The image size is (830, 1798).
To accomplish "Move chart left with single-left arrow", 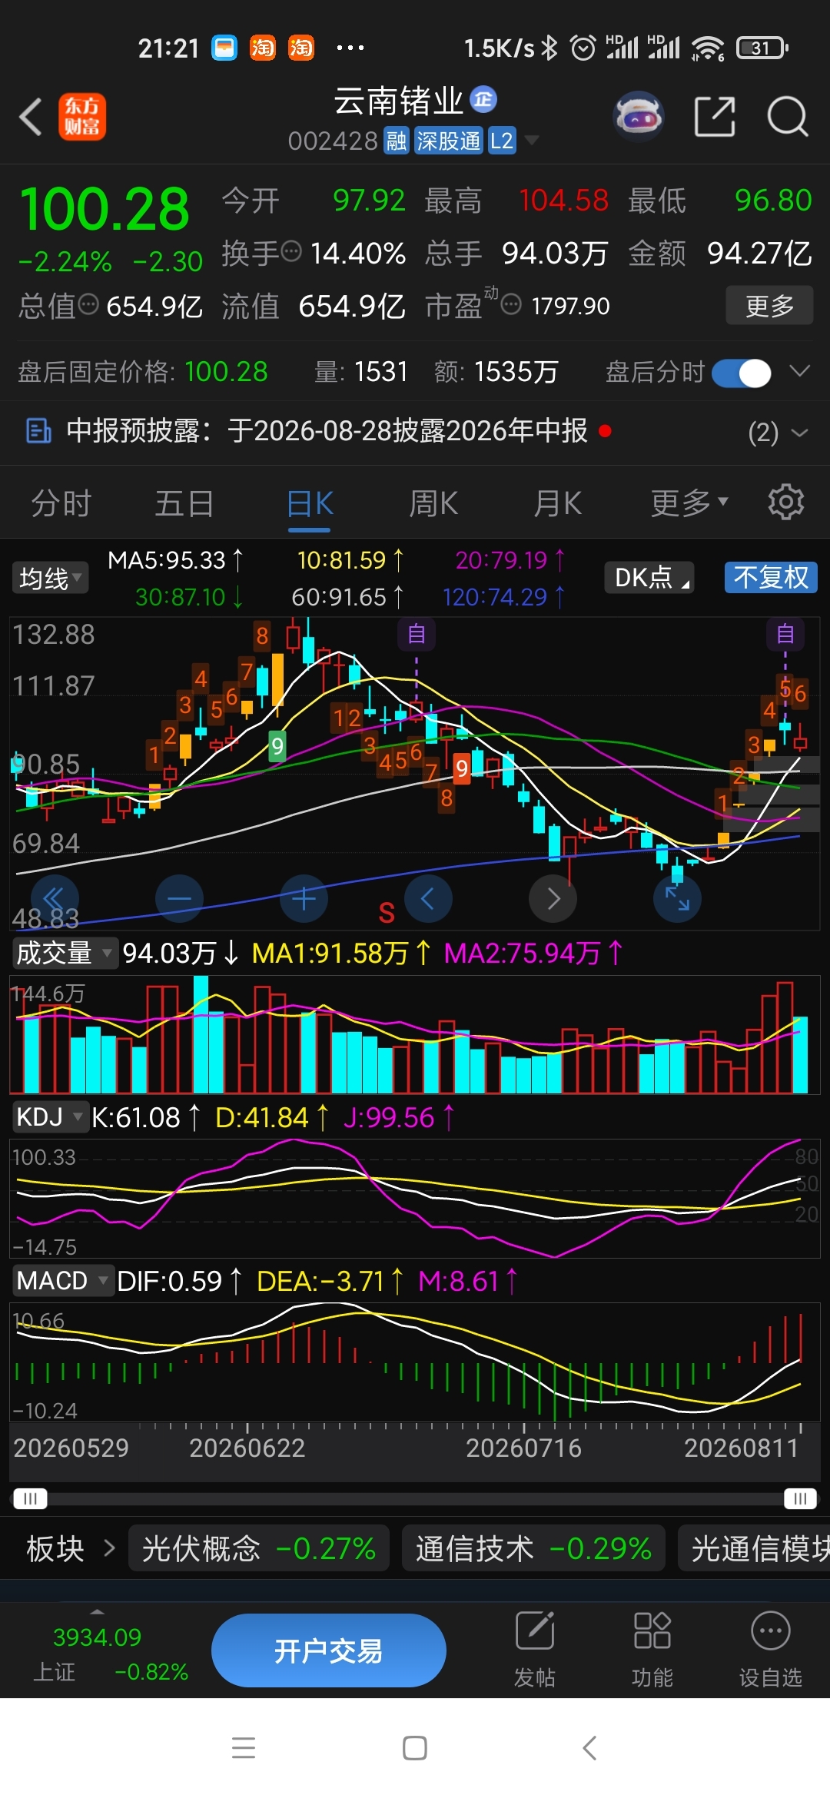I will point(428,898).
